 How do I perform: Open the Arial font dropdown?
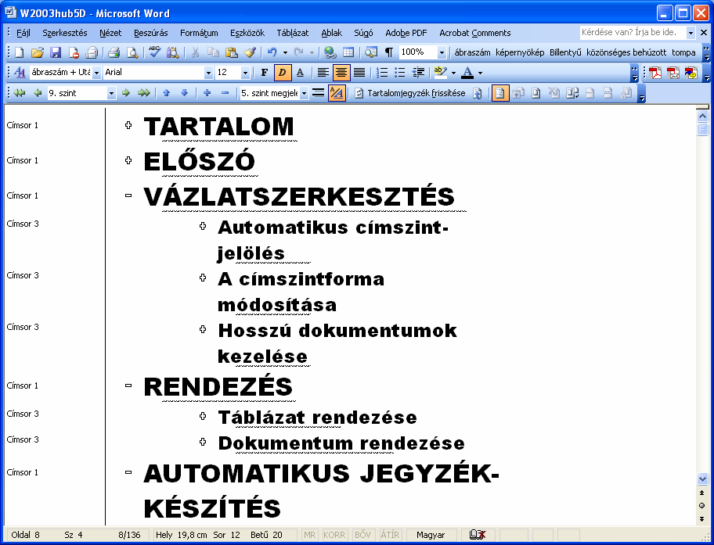pyautogui.click(x=208, y=73)
